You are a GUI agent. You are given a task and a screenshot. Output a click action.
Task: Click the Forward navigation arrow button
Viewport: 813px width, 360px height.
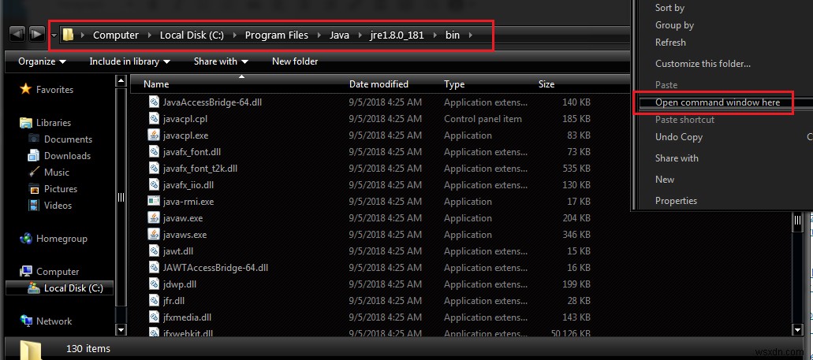[36, 34]
